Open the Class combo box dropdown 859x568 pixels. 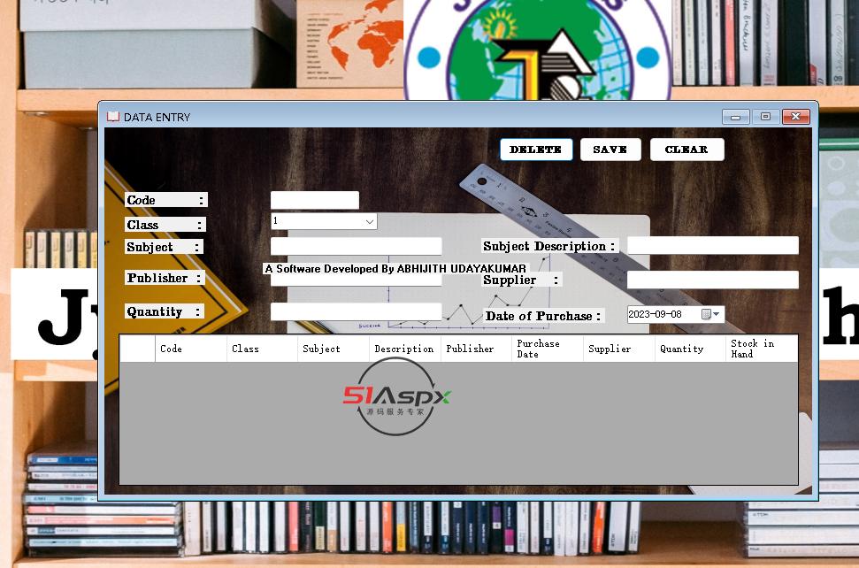tap(370, 221)
